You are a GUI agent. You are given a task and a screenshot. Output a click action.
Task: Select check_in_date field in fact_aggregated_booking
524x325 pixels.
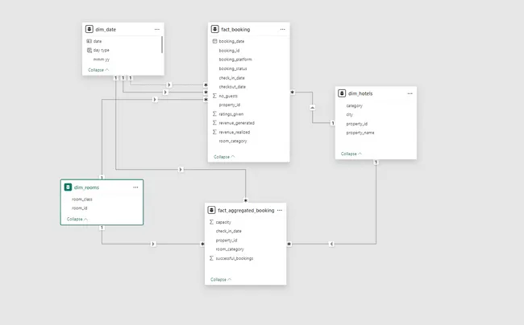pyautogui.click(x=229, y=231)
